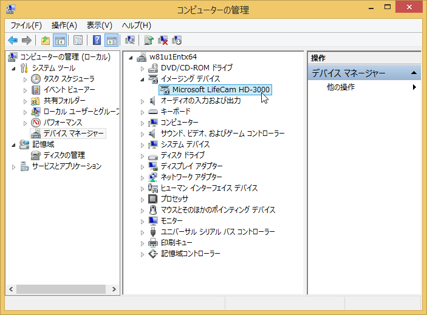The width and height of the screenshot is (427, 315).
Task: Open the 表示(V) menu
Action: pyautogui.click(x=100, y=25)
